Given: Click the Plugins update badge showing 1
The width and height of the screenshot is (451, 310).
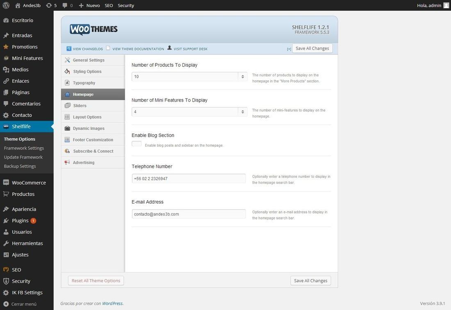Looking at the screenshot, I should (x=33, y=221).
